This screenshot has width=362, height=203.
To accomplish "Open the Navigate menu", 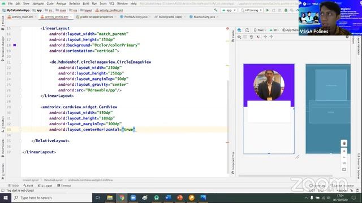I will (x=38, y=3).
